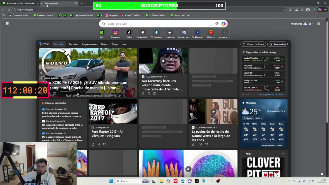The height and width of the screenshot is (185, 329).
Task: Open 'Ver pronóstico completo' link
Action: click(x=272, y=145)
